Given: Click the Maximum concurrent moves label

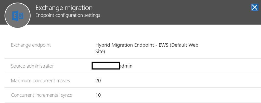Looking at the screenshot, I should (x=41, y=81).
